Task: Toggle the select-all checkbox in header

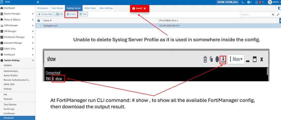Action: pos(39,21)
